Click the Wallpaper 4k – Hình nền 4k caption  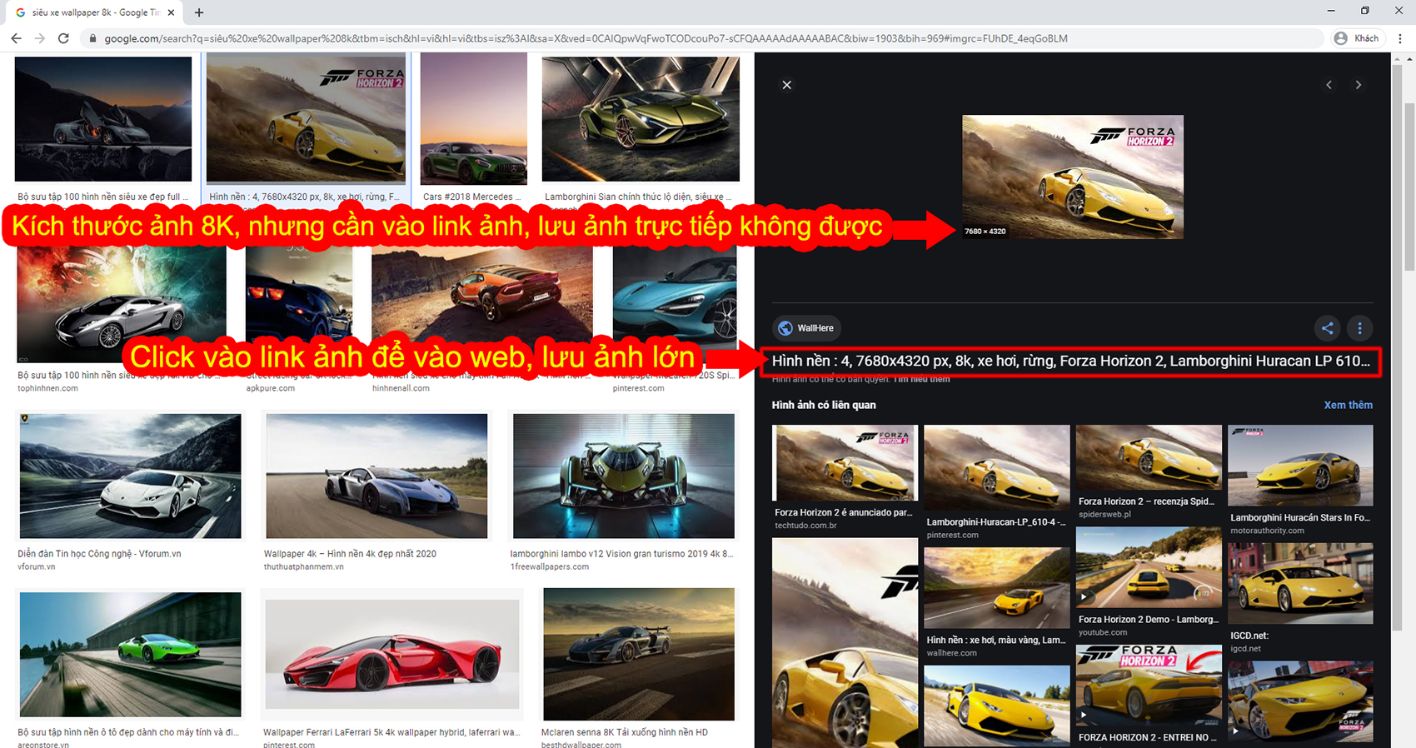(x=350, y=554)
